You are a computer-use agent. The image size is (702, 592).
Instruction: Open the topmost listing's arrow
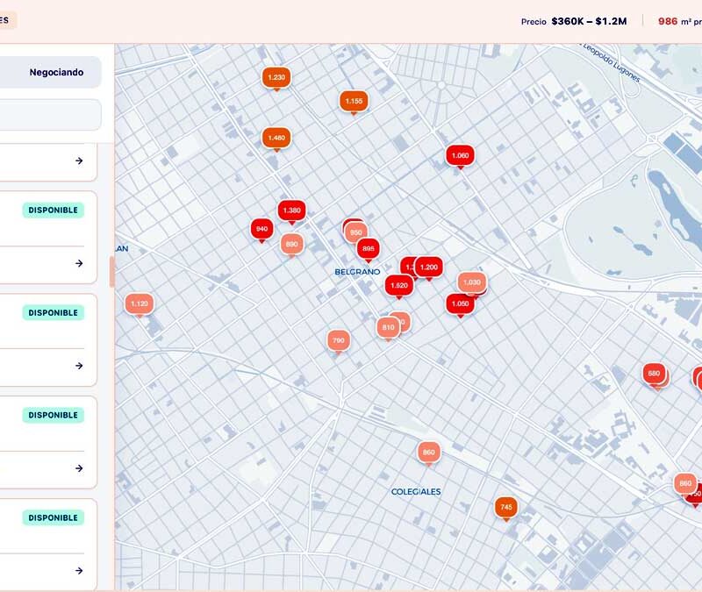[79, 160]
